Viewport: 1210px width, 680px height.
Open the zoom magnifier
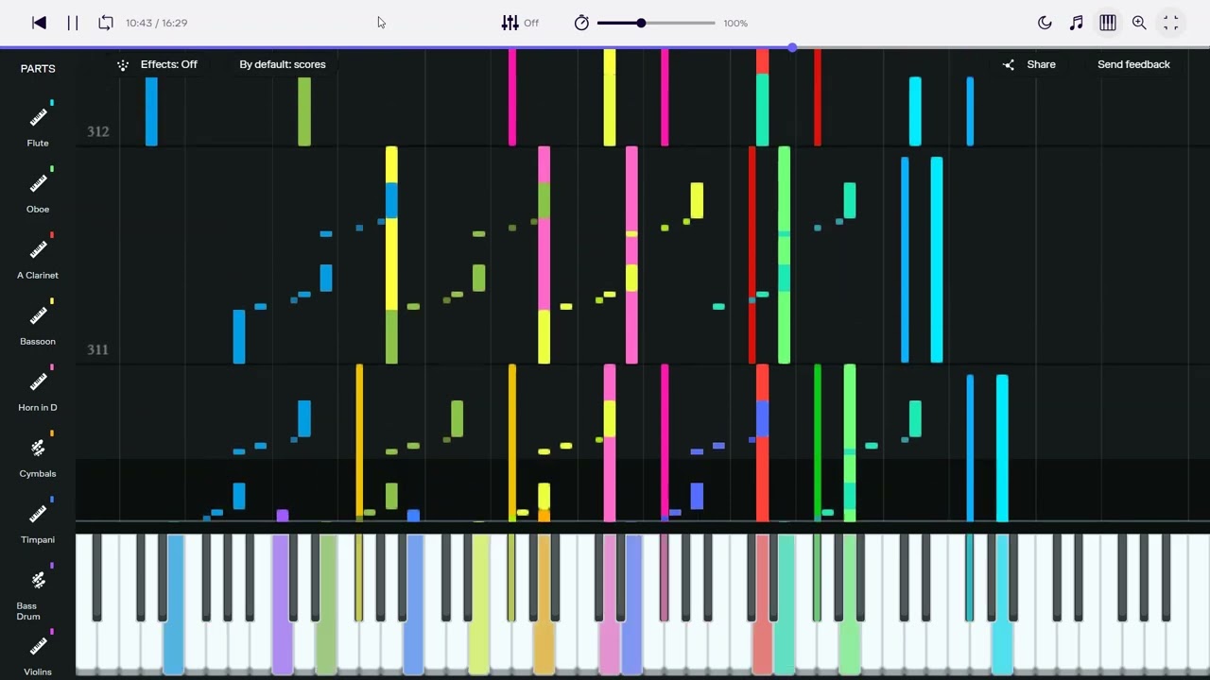coord(1139,23)
